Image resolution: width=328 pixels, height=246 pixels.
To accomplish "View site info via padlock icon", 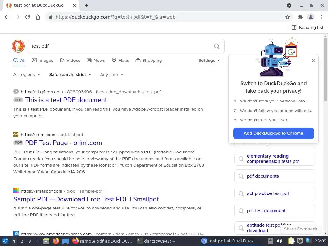I will [50, 17].
